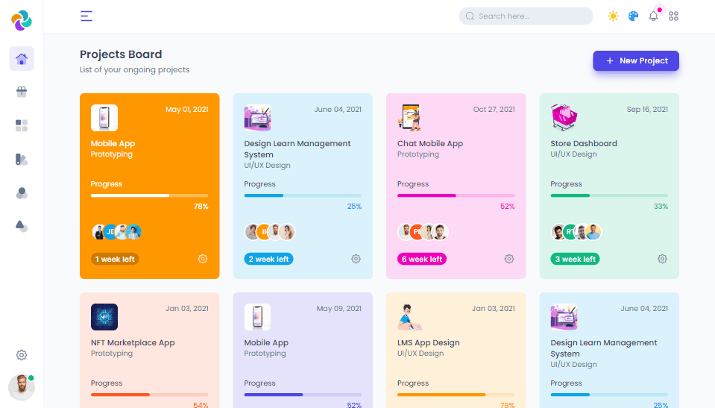Click the orange Mobile App phone thumbnail
The width and height of the screenshot is (715, 408).
click(104, 118)
